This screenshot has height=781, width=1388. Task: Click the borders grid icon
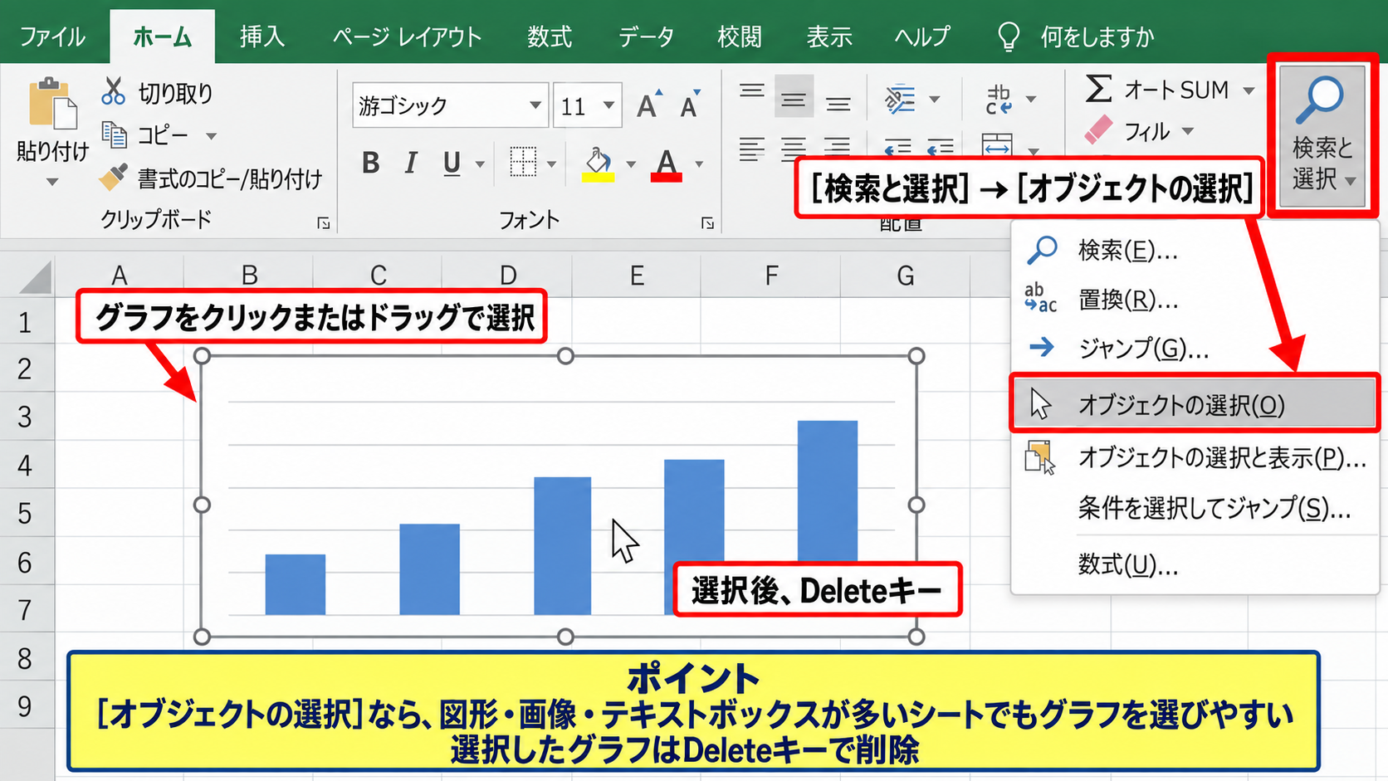pos(523,163)
